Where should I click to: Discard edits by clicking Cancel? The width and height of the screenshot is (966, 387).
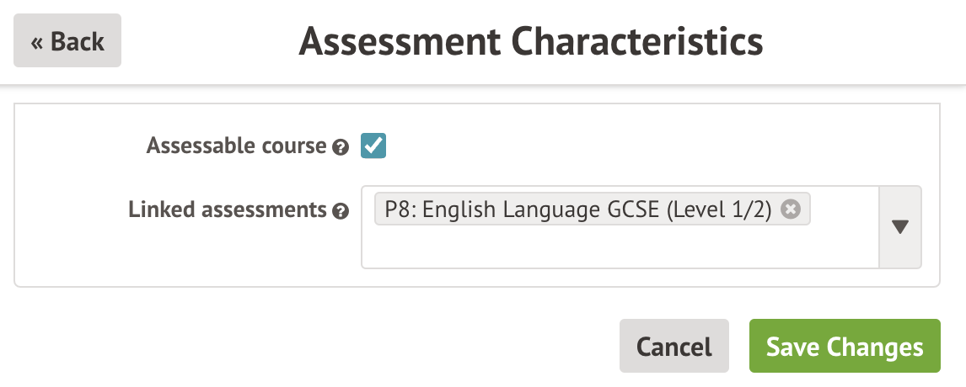(x=674, y=346)
